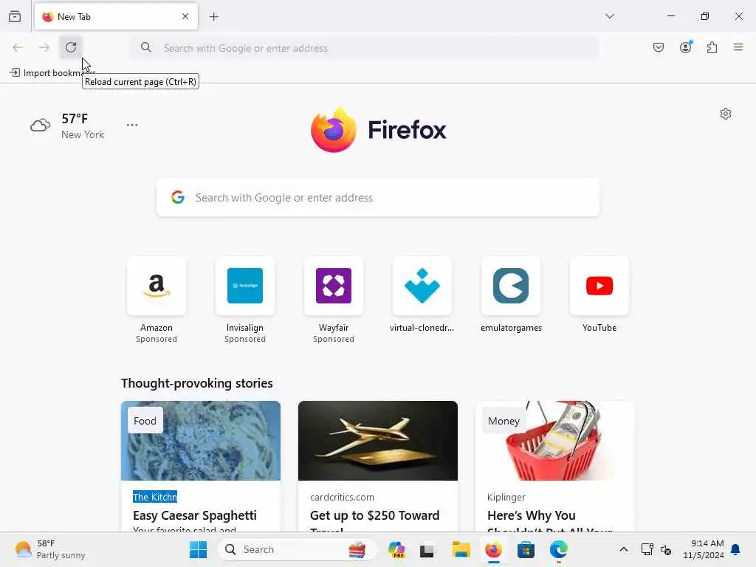756x567 pixels.
Task: Go forward using the forward arrow
Action: coord(44,47)
